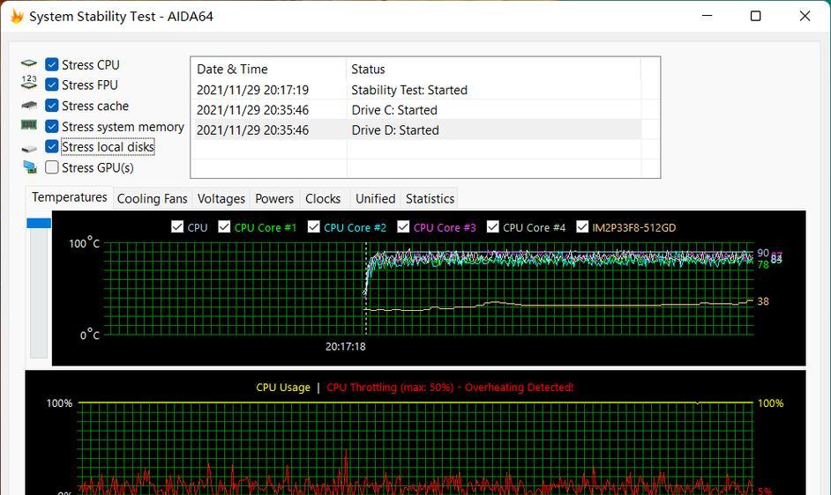831x495 pixels.
Task: Open the Statistics tab
Action: (x=430, y=198)
